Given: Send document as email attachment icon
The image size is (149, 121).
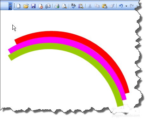Looking at the screenshot, I should tap(48, 6).
